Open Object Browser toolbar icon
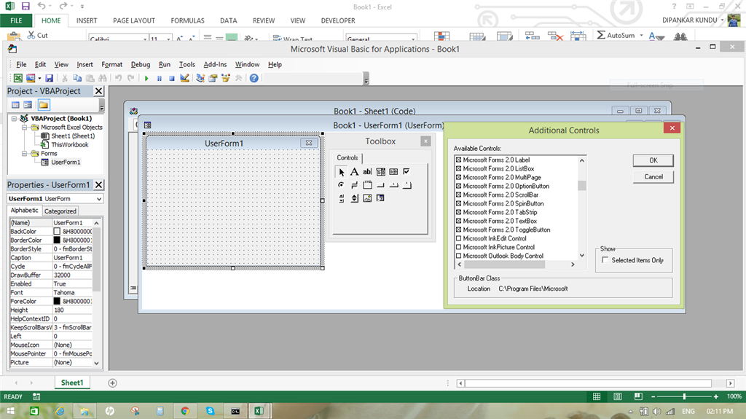746x419 pixels. pyautogui.click(x=226, y=78)
